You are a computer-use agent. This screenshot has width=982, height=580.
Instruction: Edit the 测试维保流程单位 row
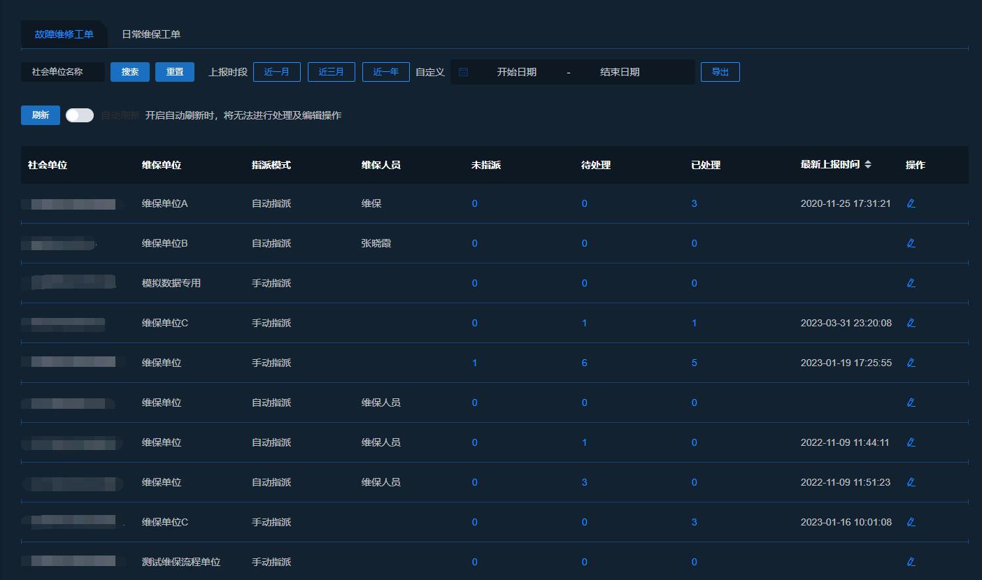click(x=911, y=562)
